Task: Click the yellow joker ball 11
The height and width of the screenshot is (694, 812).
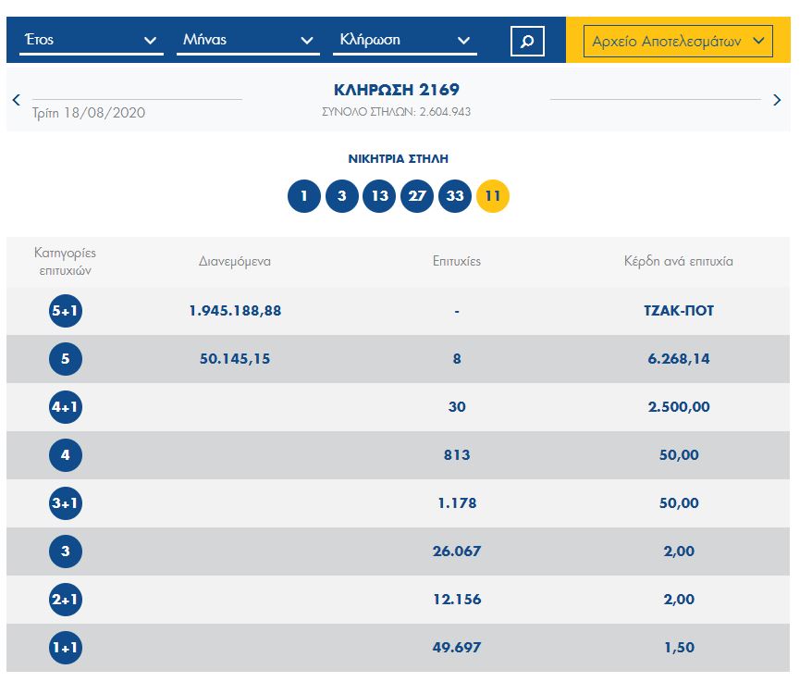Action: tap(493, 196)
